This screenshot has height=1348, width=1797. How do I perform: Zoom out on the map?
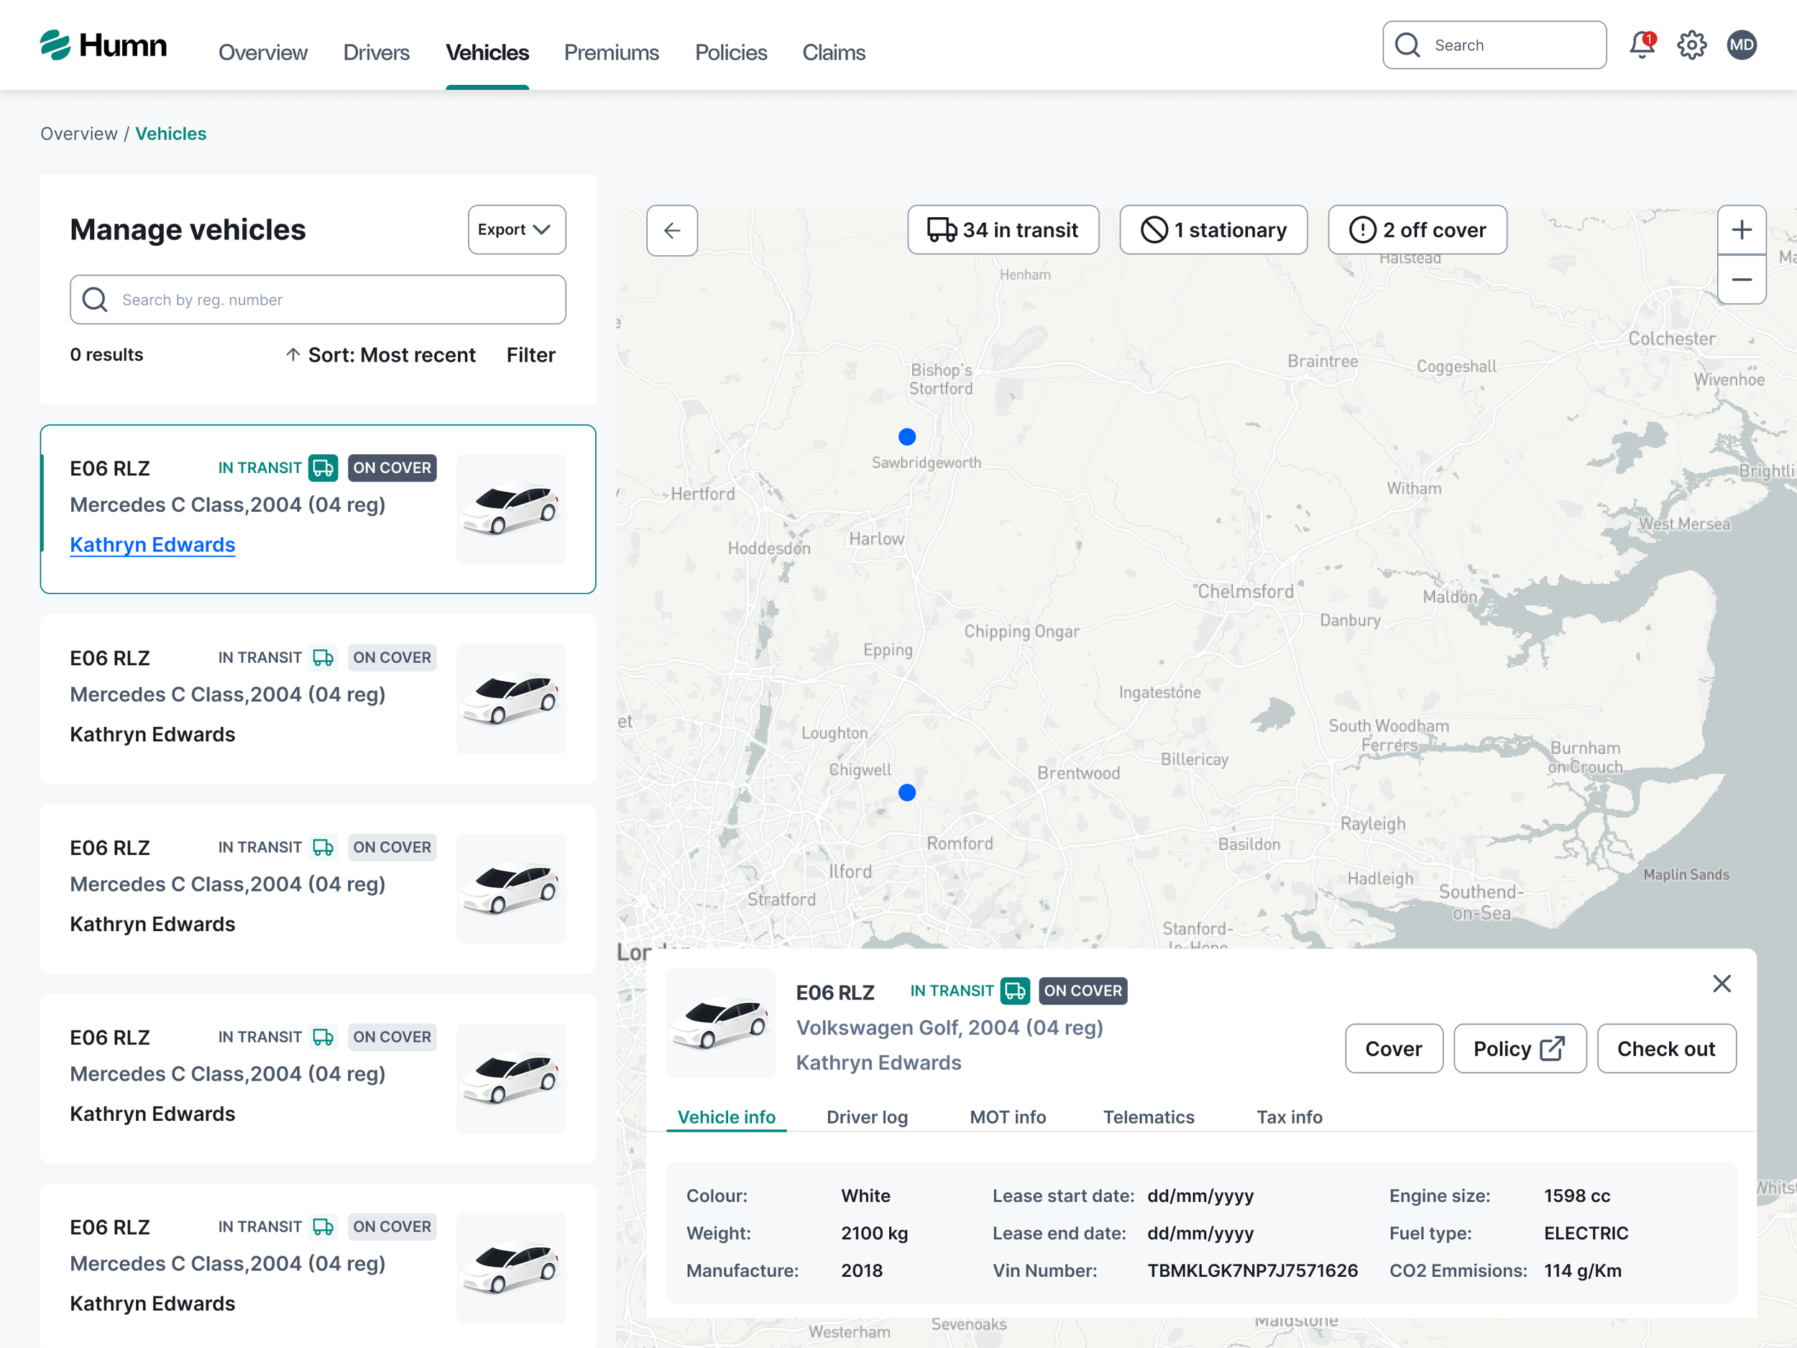click(x=1741, y=280)
